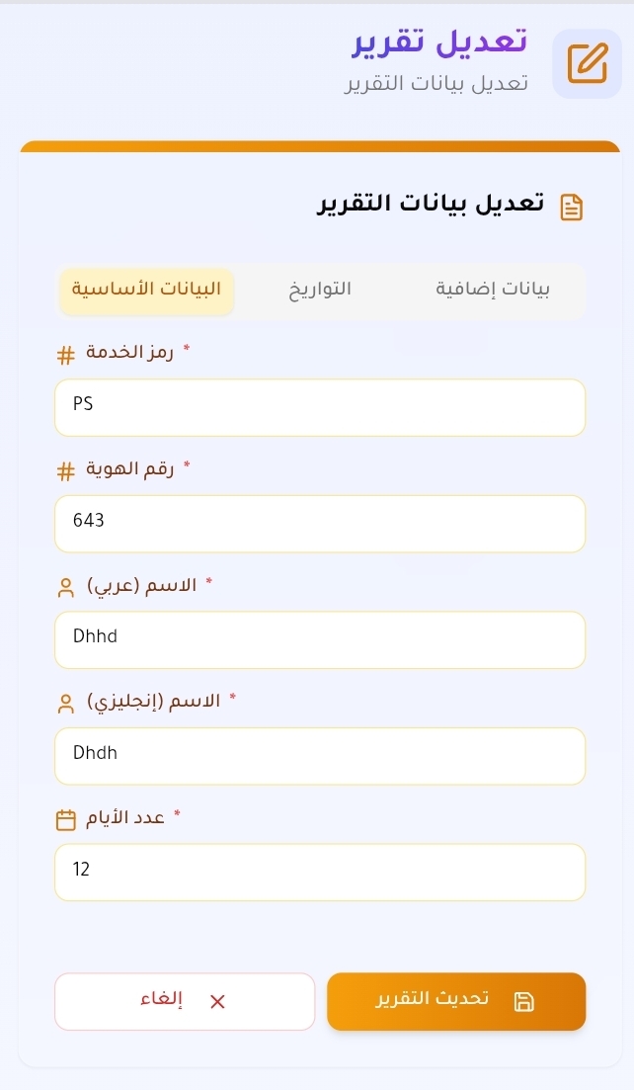Screen dimensions: 634x1090
Task: Switch to the التواريخ tab
Action: point(319,290)
